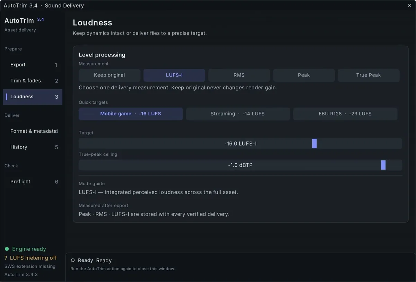Click the green Engine ready indicator dot
The width and height of the screenshot is (416, 282).
pos(7,249)
